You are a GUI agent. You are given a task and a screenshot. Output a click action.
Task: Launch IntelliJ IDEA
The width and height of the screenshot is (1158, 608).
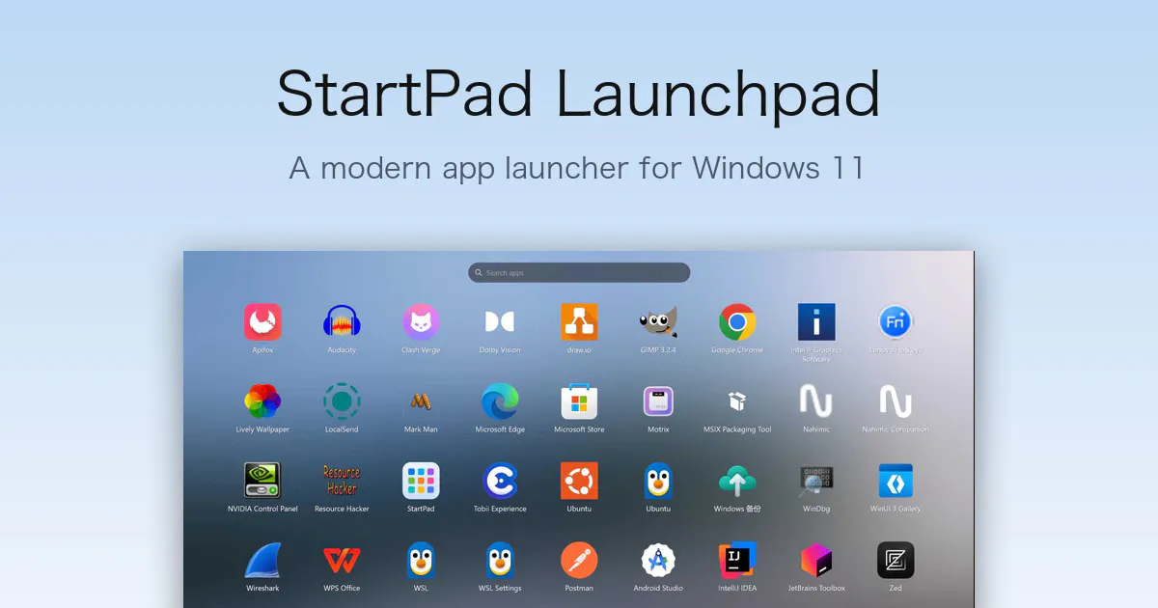(x=737, y=560)
